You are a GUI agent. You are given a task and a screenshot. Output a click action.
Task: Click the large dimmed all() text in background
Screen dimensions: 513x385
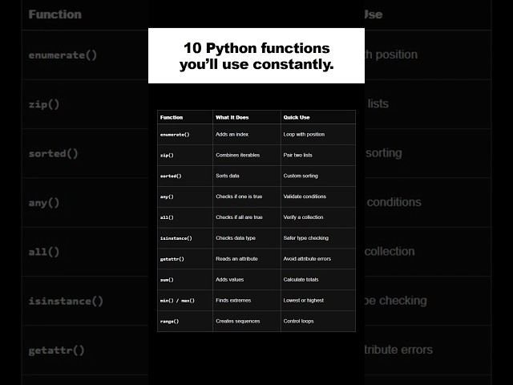point(44,252)
